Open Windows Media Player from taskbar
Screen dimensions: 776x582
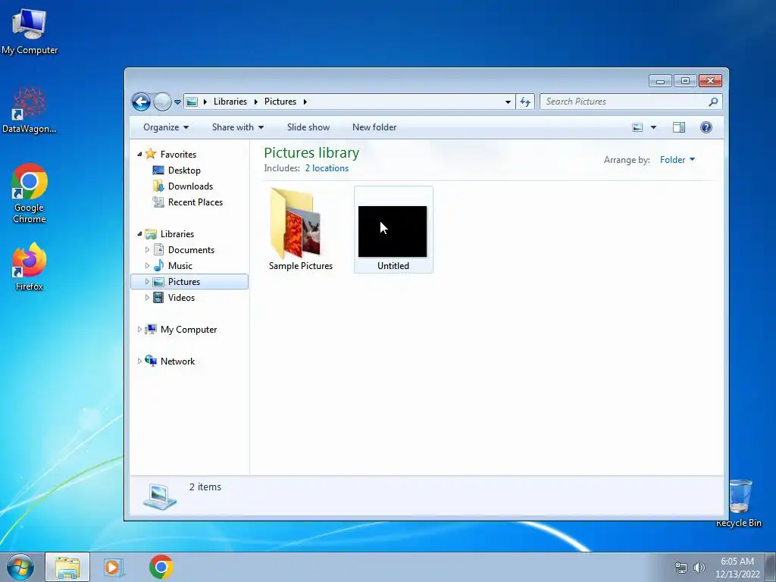pos(113,567)
